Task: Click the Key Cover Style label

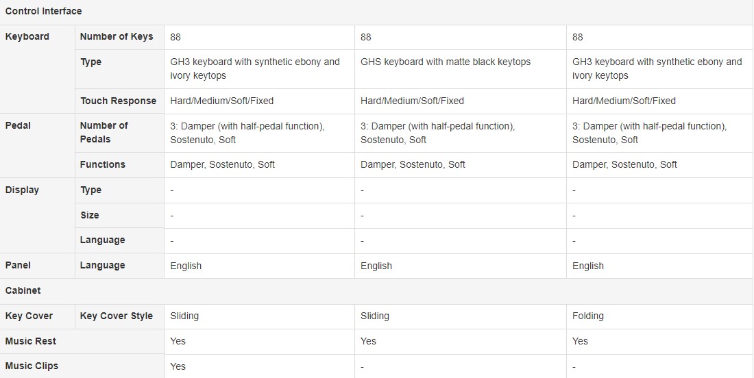Action: pyautogui.click(x=117, y=316)
